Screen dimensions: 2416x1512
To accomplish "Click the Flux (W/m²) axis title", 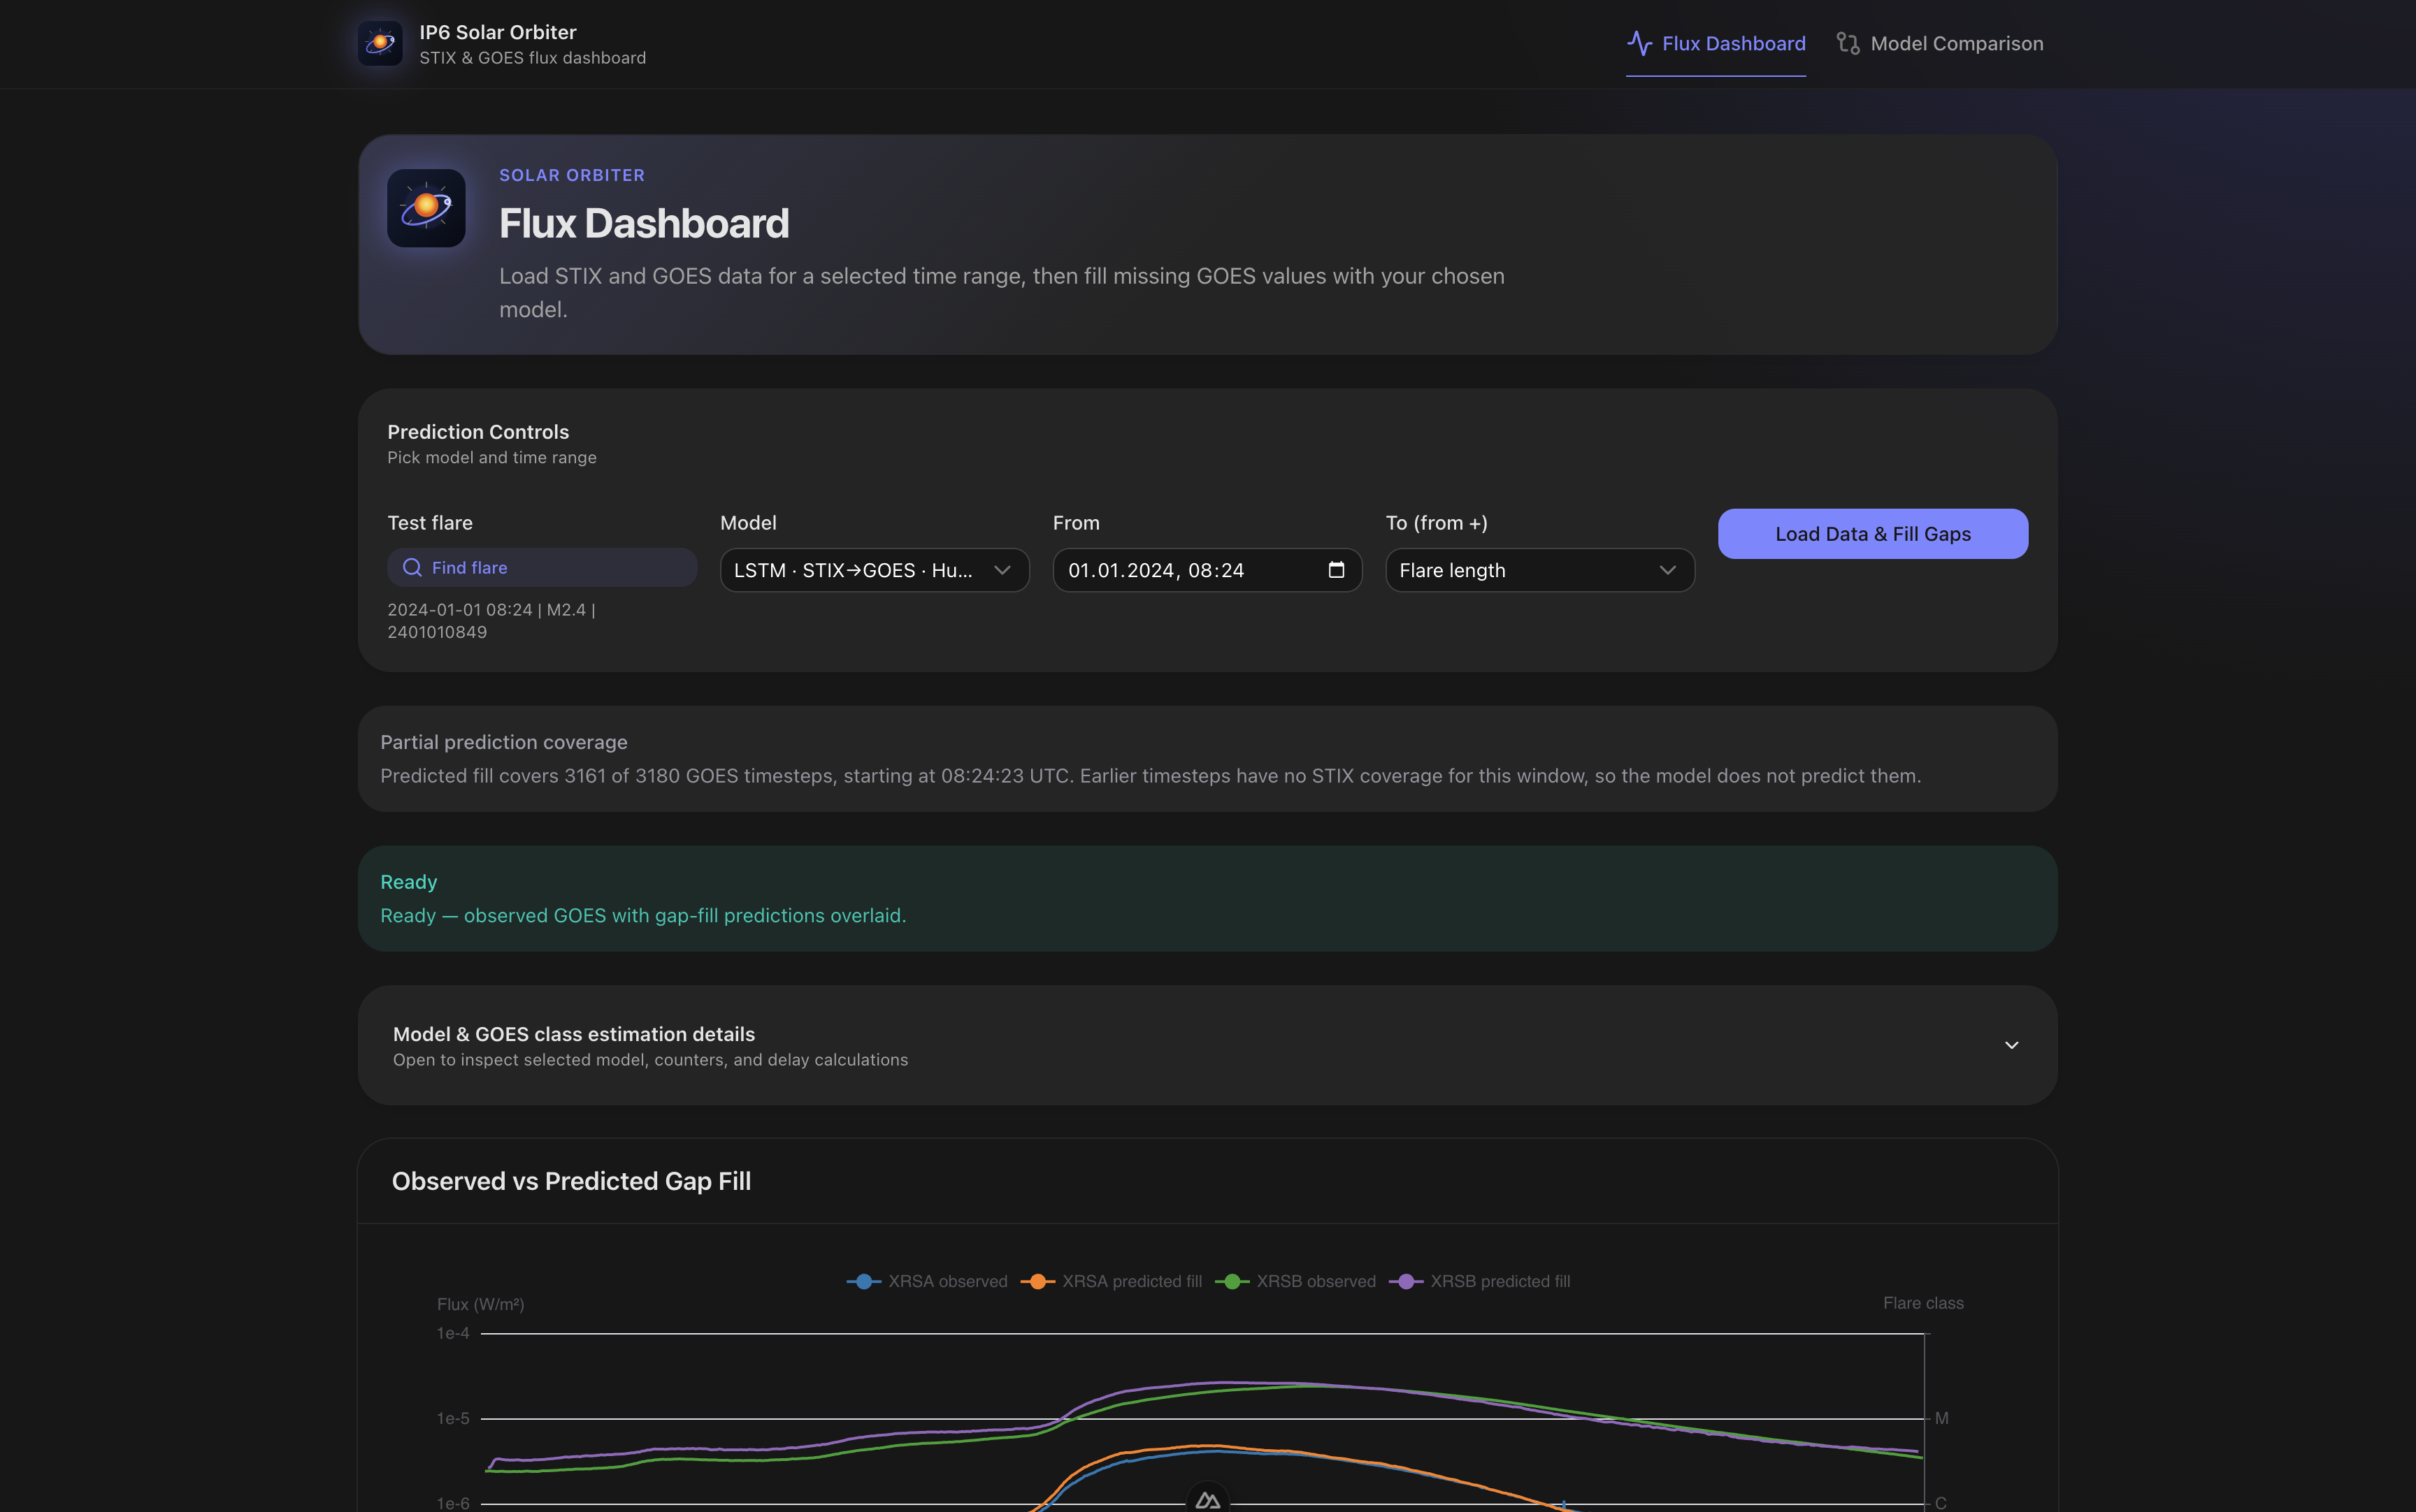I will point(480,1304).
